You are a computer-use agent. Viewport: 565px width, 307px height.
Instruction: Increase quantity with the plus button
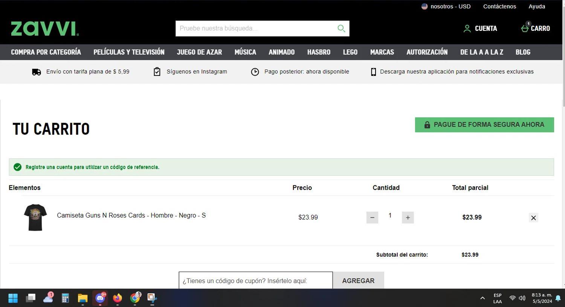(408, 217)
